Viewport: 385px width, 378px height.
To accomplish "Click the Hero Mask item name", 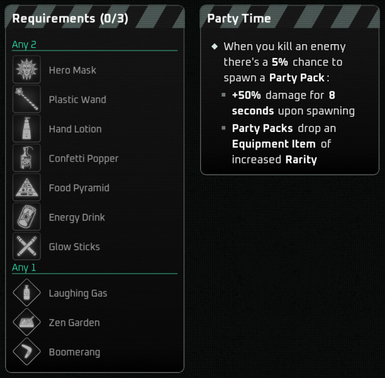I will point(73,70).
